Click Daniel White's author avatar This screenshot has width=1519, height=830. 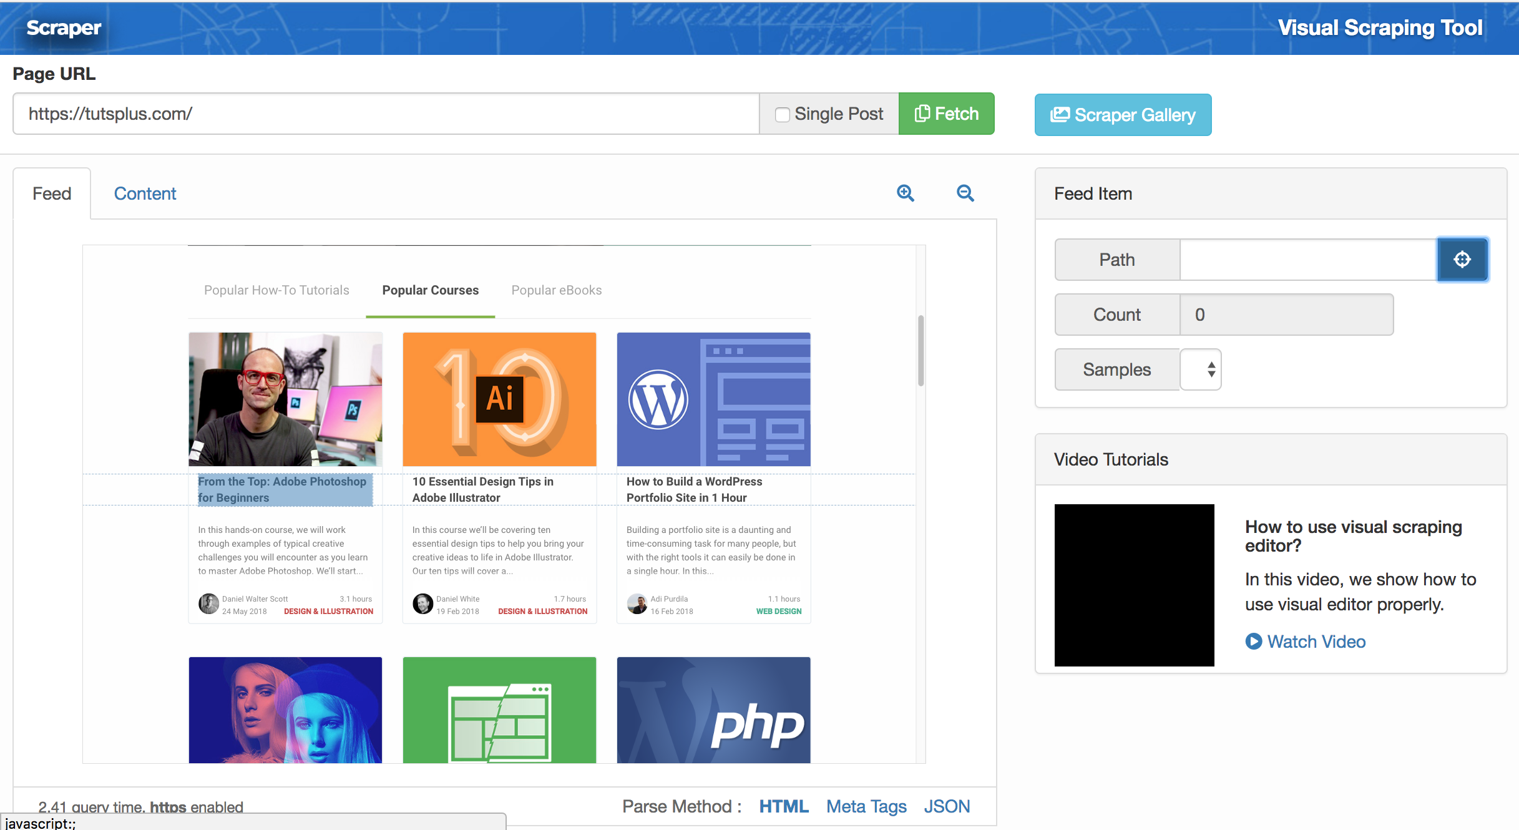(x=422, y=604)
